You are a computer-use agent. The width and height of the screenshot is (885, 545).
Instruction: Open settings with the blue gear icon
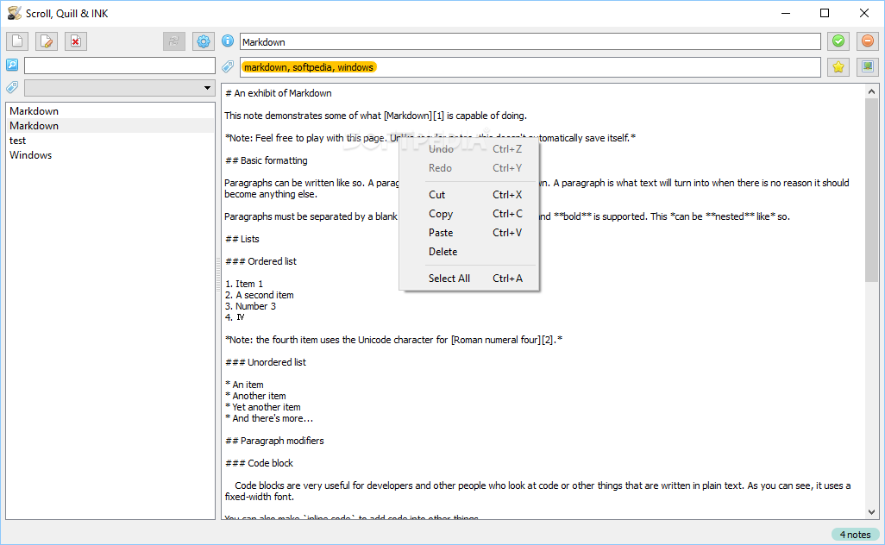(204, 41)
